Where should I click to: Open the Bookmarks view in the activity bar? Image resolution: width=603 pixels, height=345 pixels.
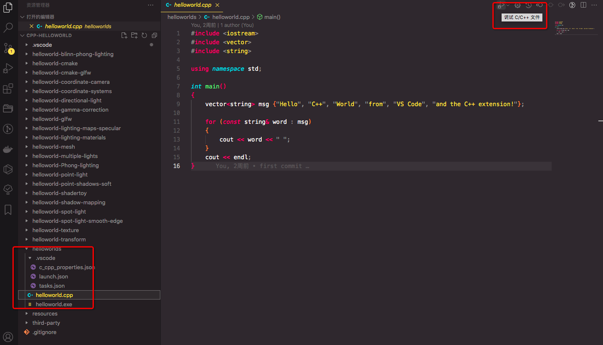tap(8, 210)
